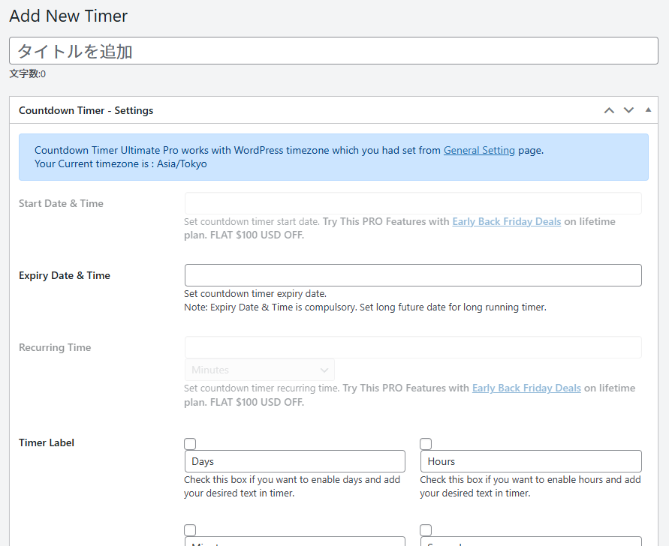The height and width of the screenshot is (546, 669).
Task: Check the Seconds timer label checkbox
Action: click(426, 529)
